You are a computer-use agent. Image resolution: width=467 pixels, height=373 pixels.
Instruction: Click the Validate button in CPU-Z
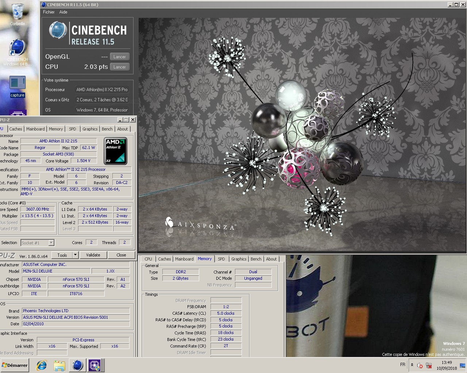pyautogui.click(x=93, y=255)
